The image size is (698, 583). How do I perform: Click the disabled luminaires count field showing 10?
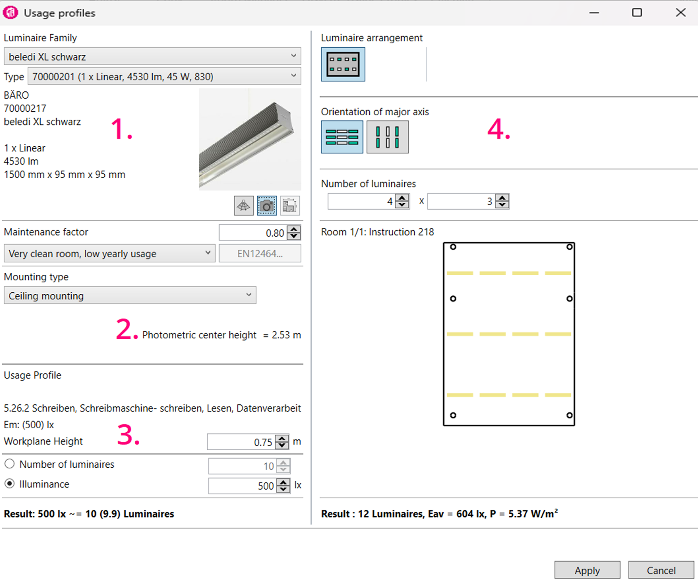point(242,466)
